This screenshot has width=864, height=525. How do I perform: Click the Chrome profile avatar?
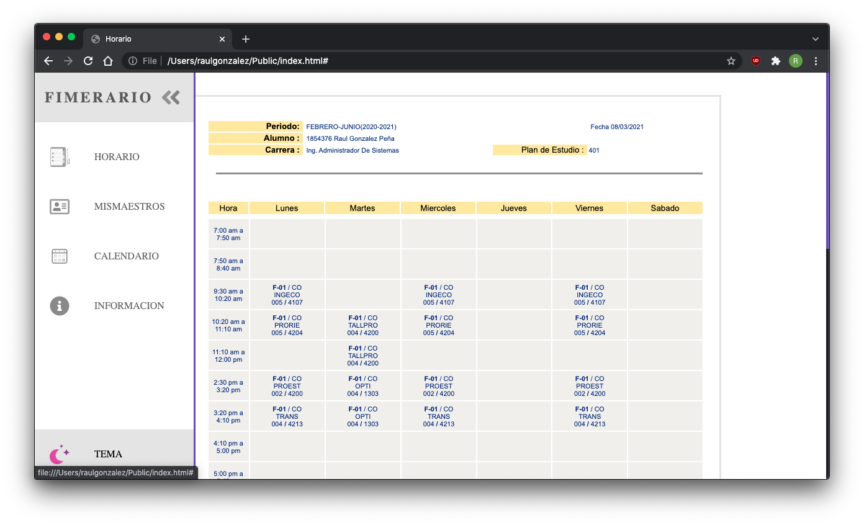pos(795,61)
